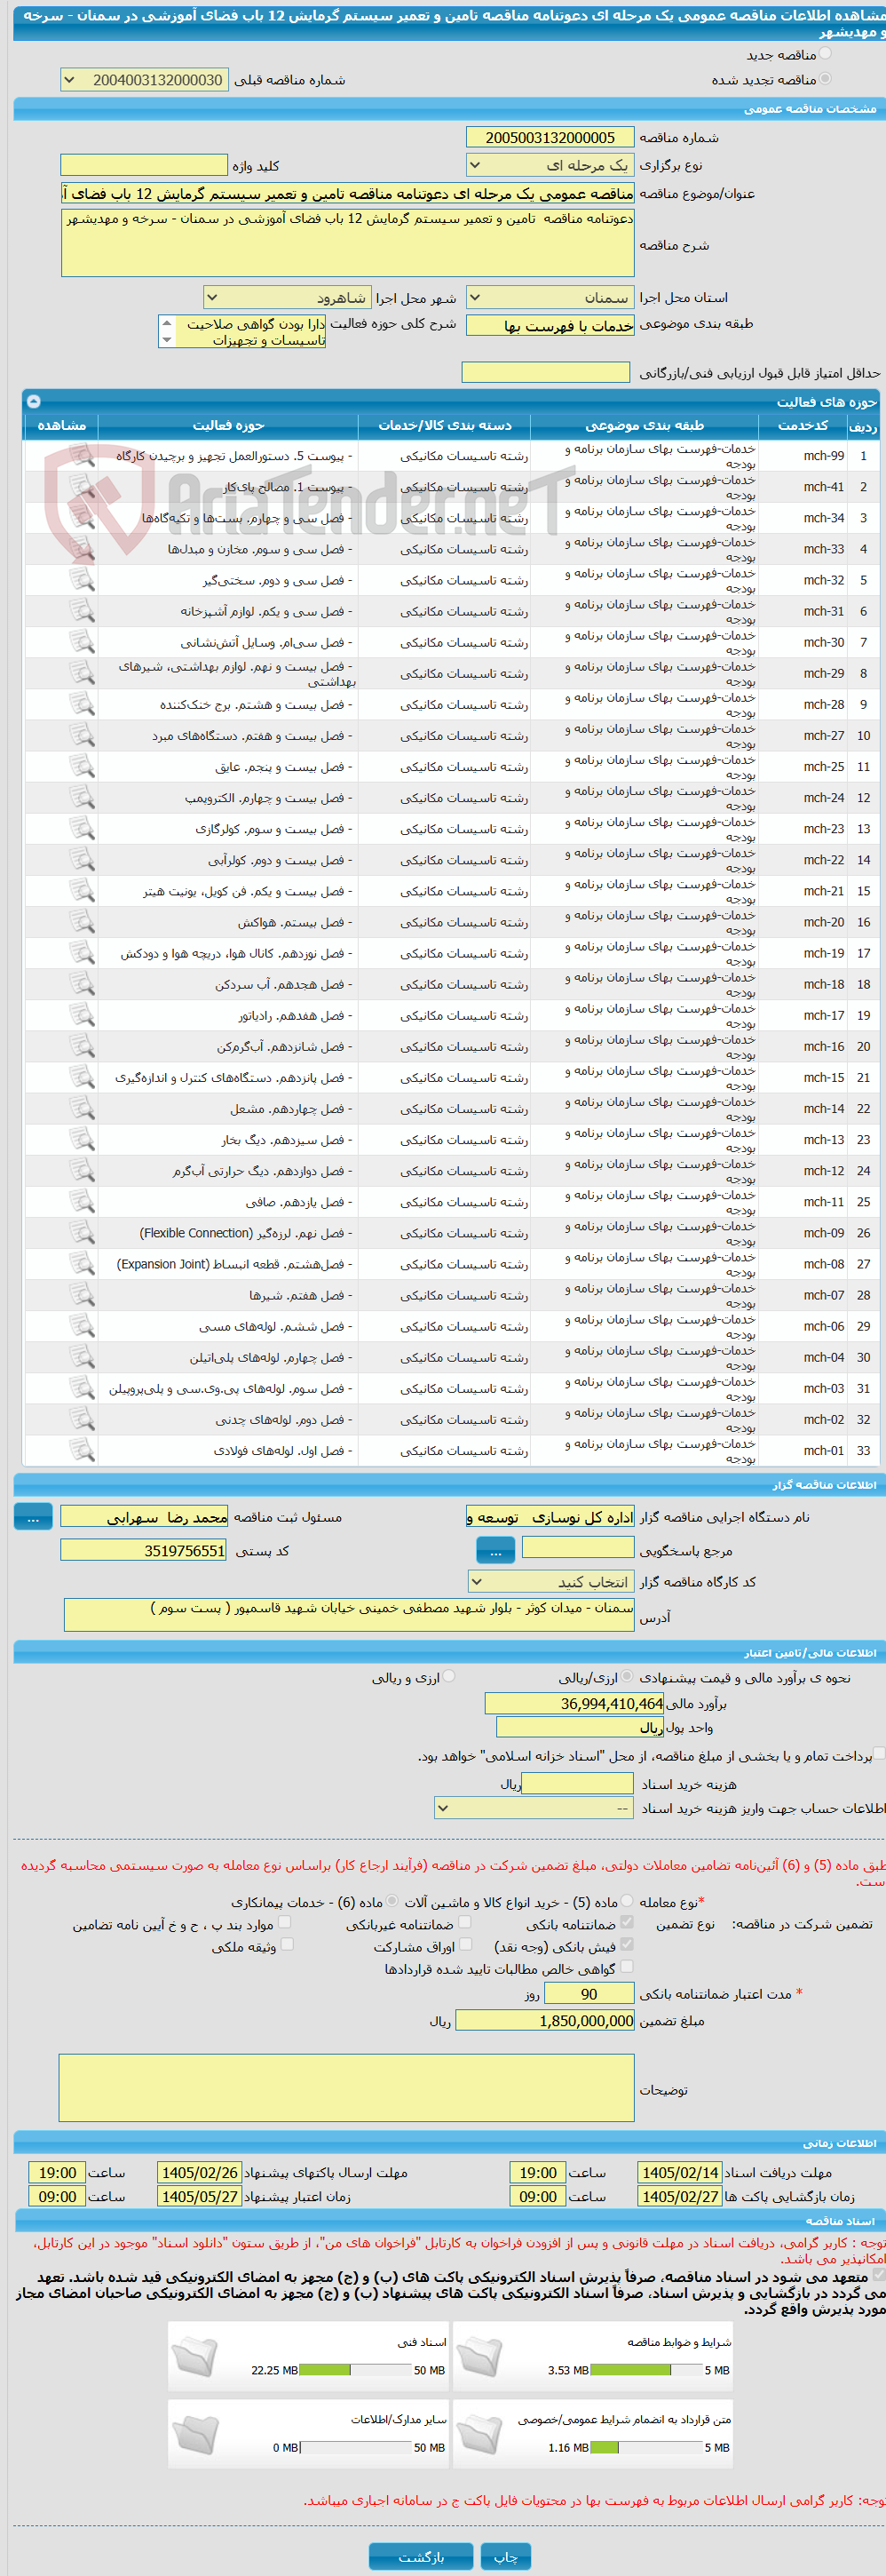Image resolution: width=886 pixels, height=2576 pixels.
Task: Open the متن قرارداد folder icon
Action: (x=480, y=2436)
